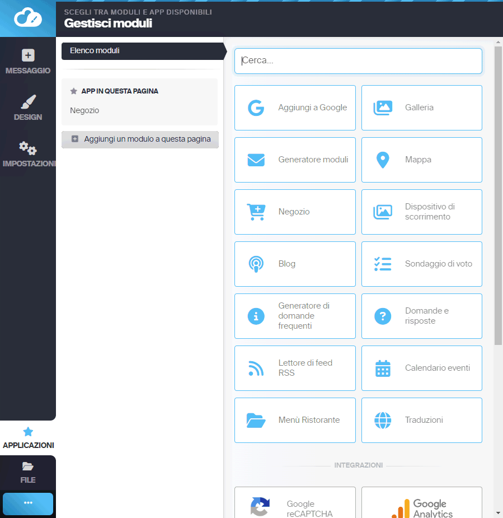
Task: Click the info icon for domande frequenti
Action: 256,316
